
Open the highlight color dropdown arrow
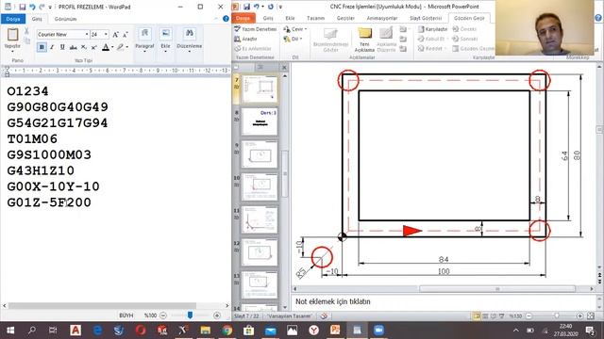coord(127,47)
